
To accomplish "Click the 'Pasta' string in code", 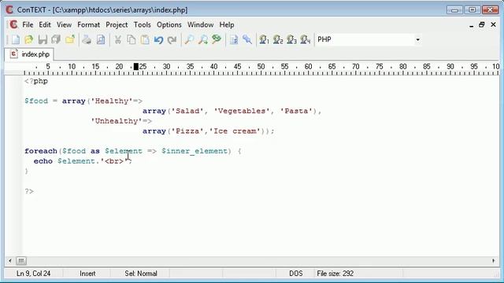I will [x=296, y=111].
